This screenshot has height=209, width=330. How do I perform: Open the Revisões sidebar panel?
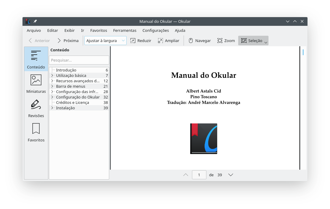(x=36, y=108)
